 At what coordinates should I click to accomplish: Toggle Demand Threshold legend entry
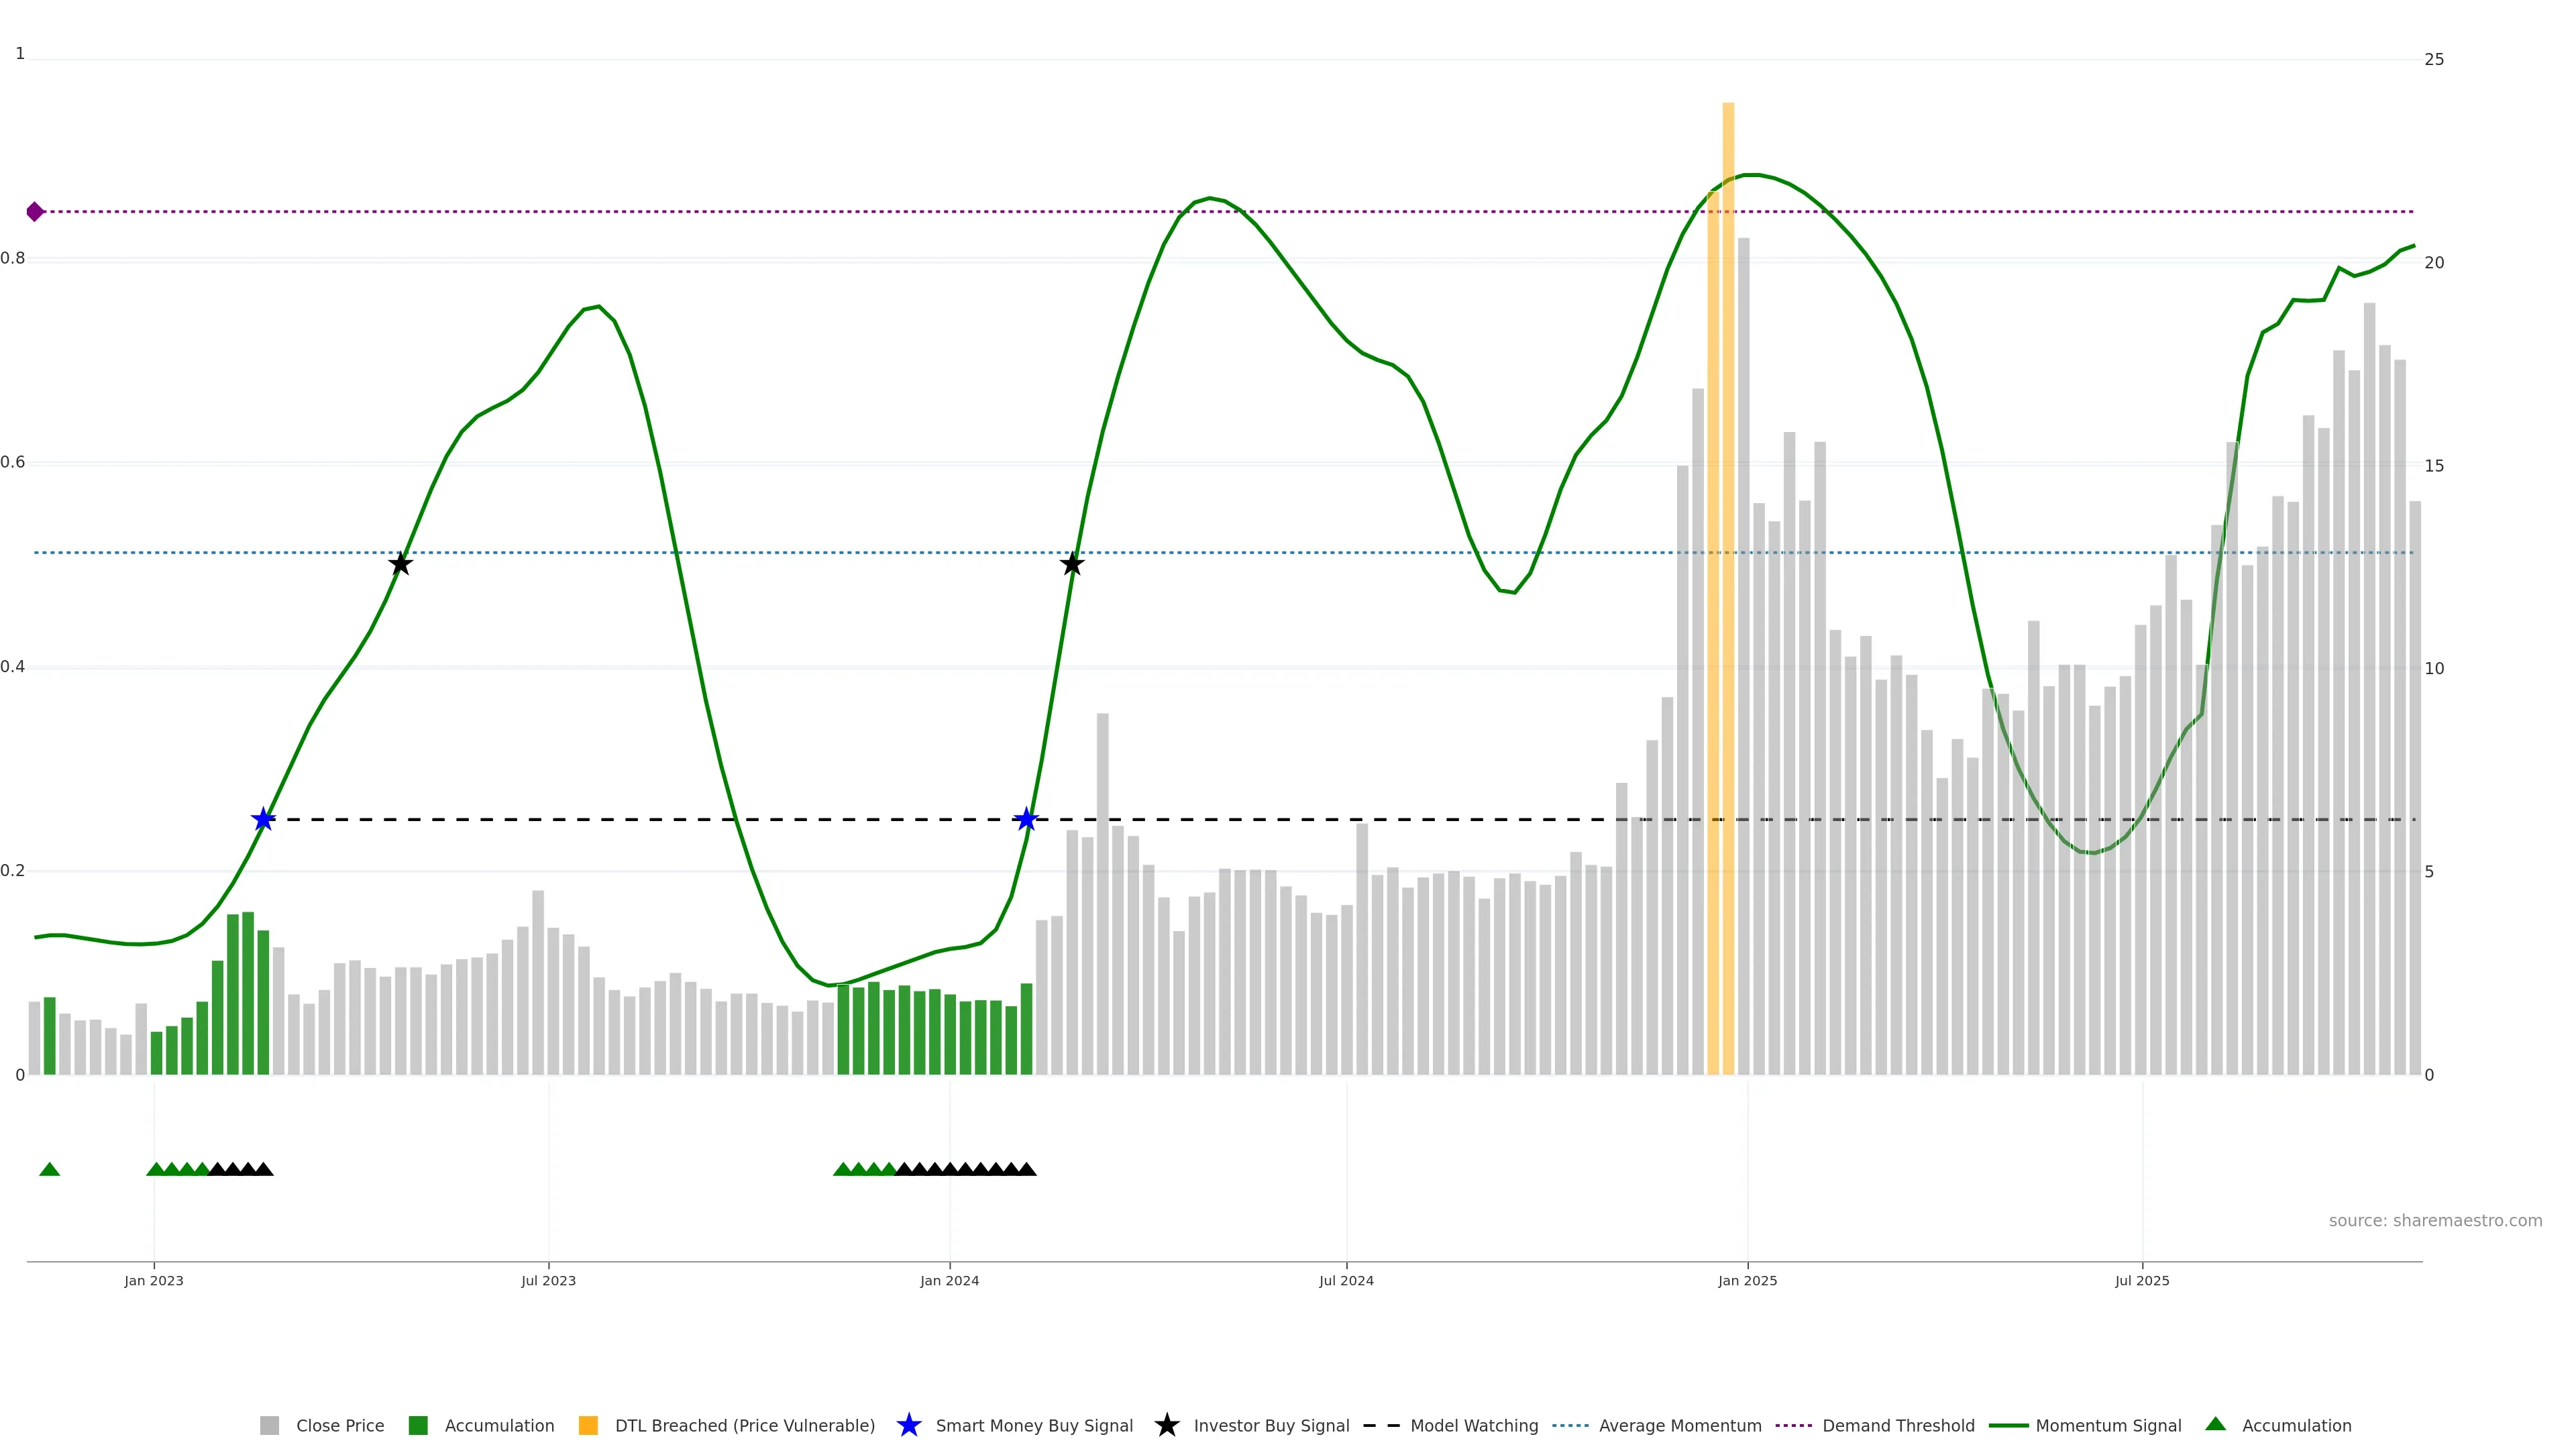[x=1897, y=1426]
